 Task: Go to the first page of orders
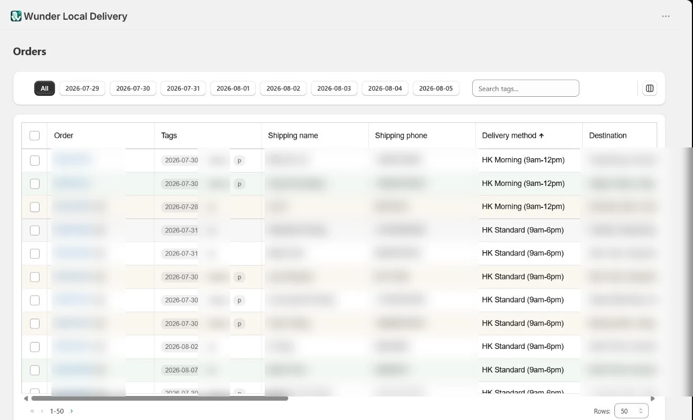(x=32, y=411)
